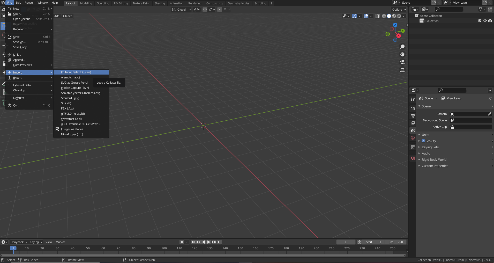Hide Collection with the eye icon

485,21
